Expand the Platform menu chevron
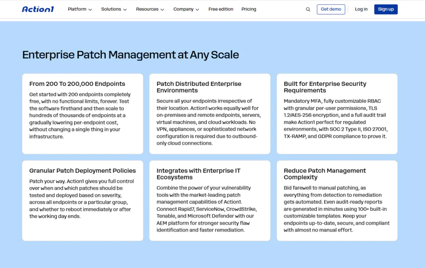The image size is (425, 268). tap(90, 9)
